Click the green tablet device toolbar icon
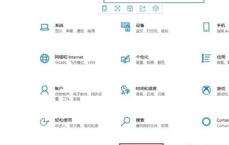Screen dimensions: 229x145 coord(104,9)
